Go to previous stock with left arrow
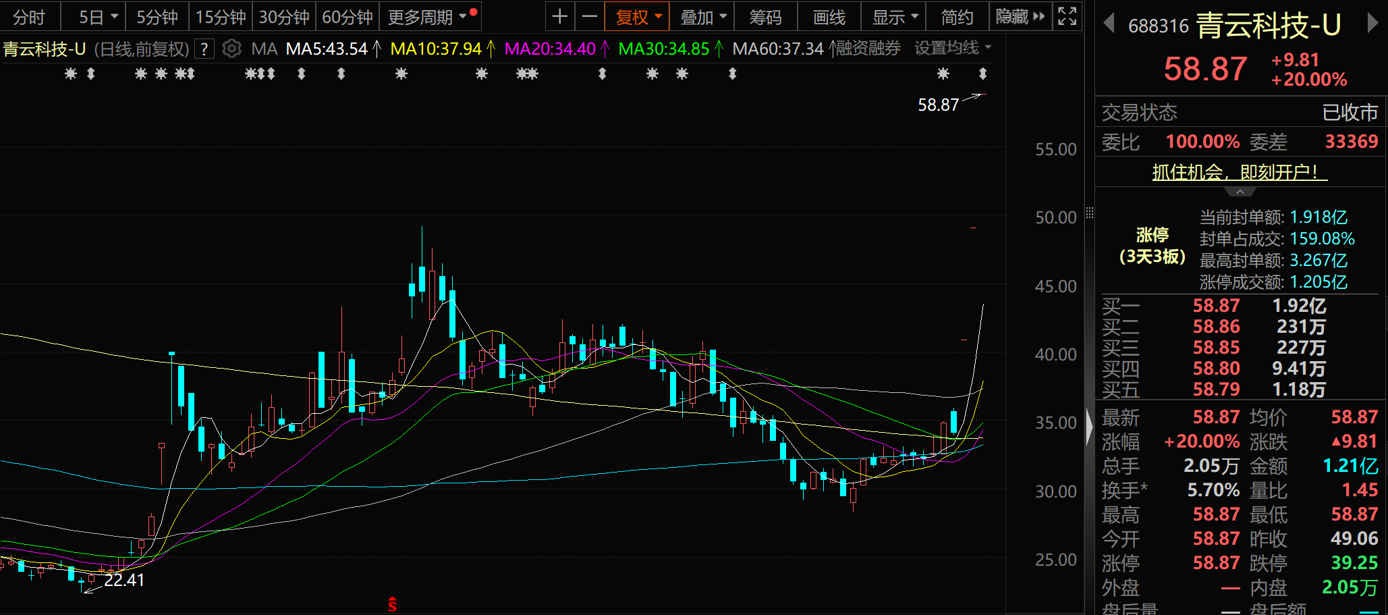Image resolution: width=1388 pixels, height=615 pixels. (x=1108, y=24)
